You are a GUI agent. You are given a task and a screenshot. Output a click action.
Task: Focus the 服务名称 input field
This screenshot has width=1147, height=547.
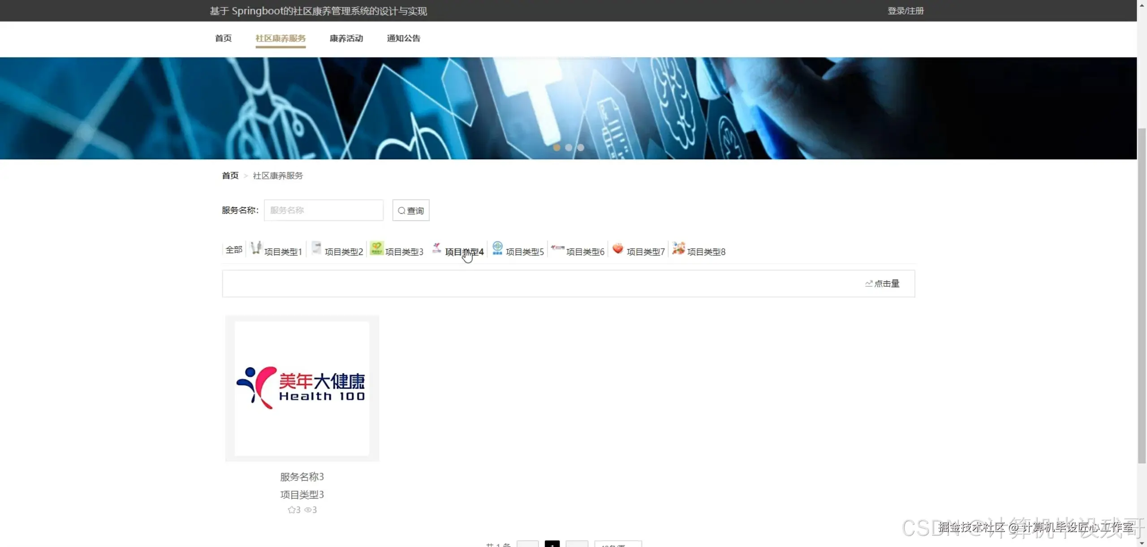click(323, 210)
